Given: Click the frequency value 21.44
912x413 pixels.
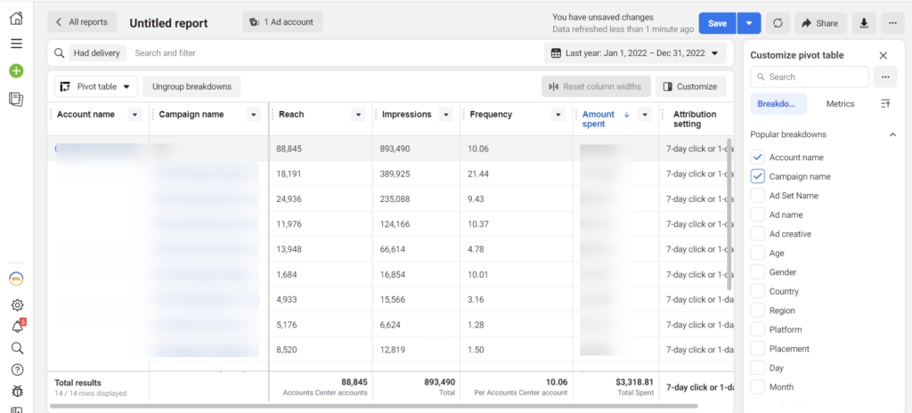Looking at the screenshot, I should point(478,174).
